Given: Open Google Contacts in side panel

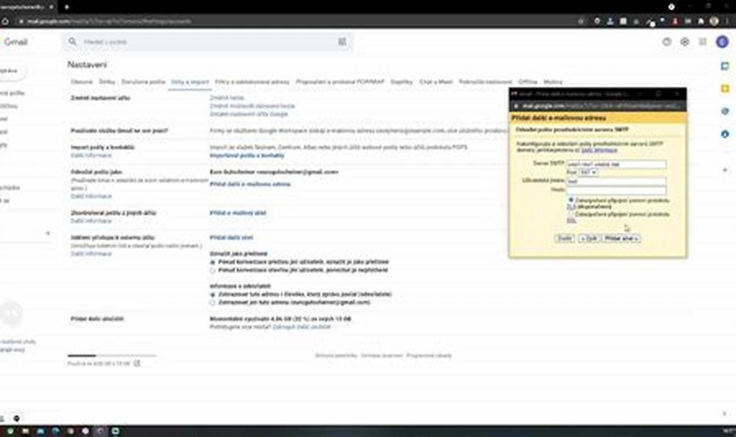Looking at the screenshot, I should (725, 134).
